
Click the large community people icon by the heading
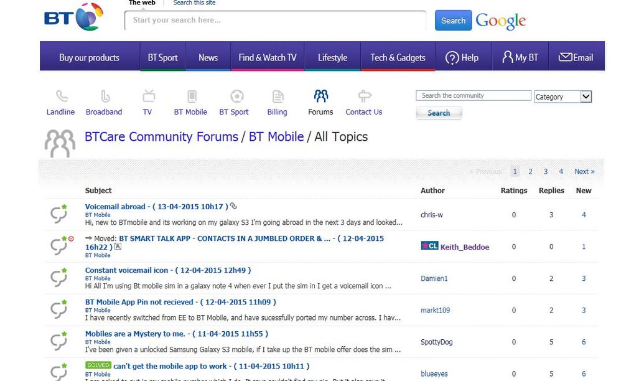click(60, 143)
